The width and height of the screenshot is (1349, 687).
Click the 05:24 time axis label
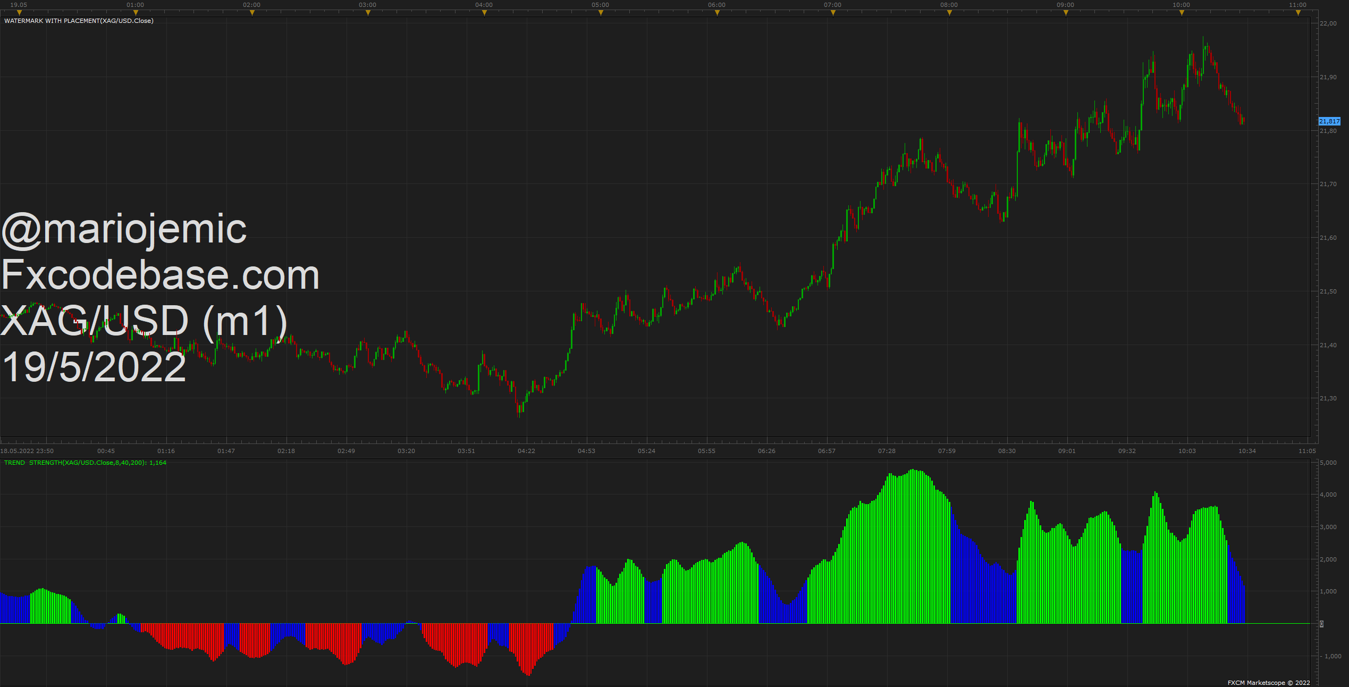[x=647, y=451]
